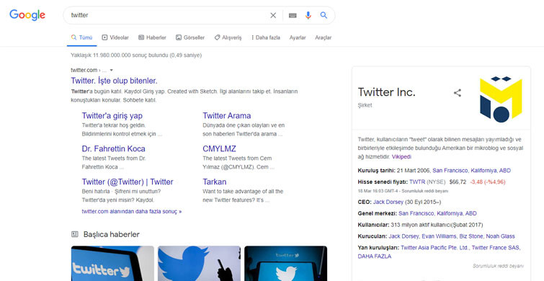Open the Twitter (@Twitter) | Twitter link
This screenshot has width=544, height=281.
(128, 182)
